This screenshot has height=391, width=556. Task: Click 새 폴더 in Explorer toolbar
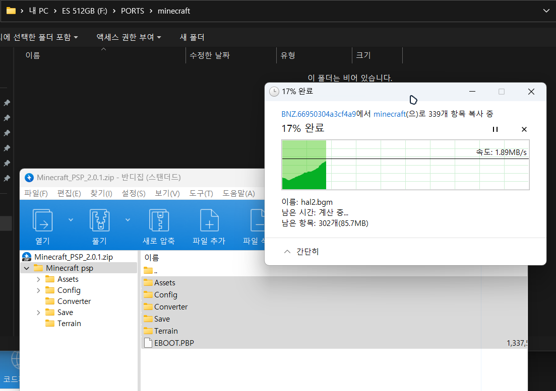(x=192, y=37)
